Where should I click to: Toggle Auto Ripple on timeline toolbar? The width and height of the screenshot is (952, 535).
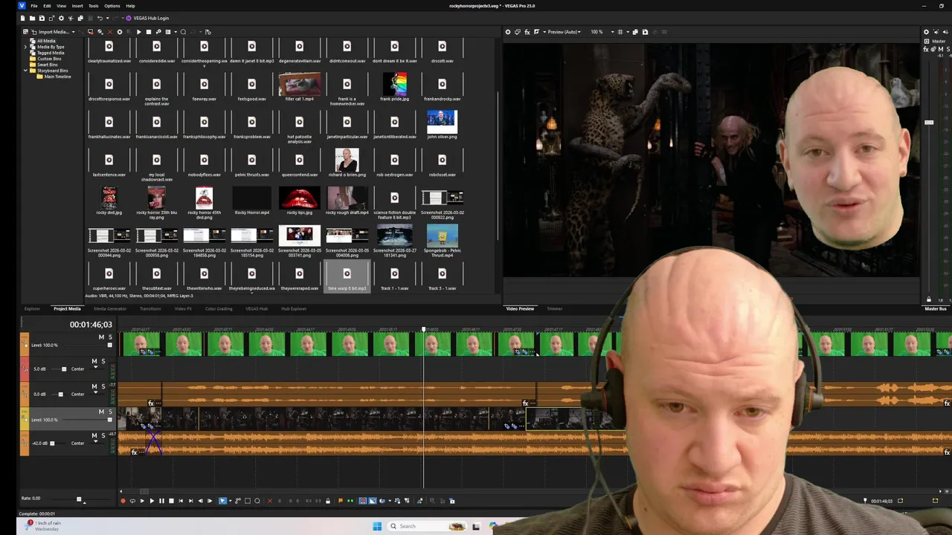382,501
